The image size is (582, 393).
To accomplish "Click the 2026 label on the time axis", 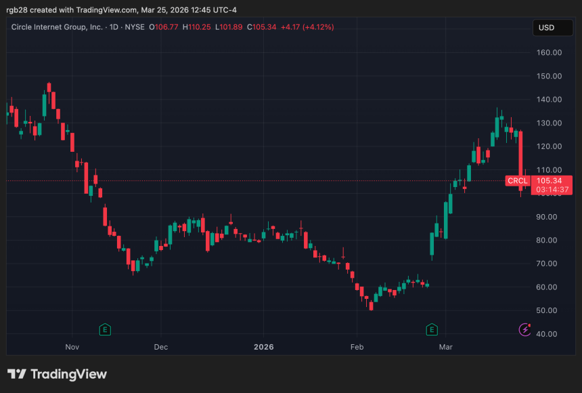I will [263, 347].
